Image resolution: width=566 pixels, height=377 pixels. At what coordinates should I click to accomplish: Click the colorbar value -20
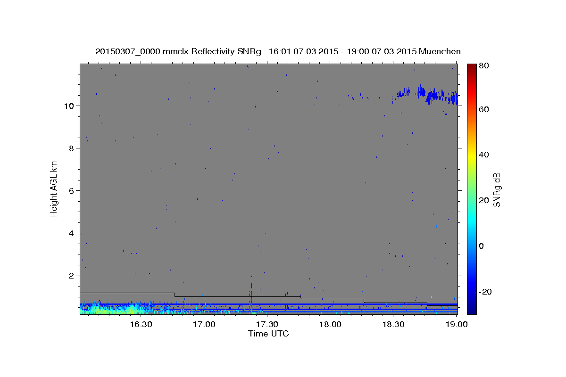click(485, 292)
